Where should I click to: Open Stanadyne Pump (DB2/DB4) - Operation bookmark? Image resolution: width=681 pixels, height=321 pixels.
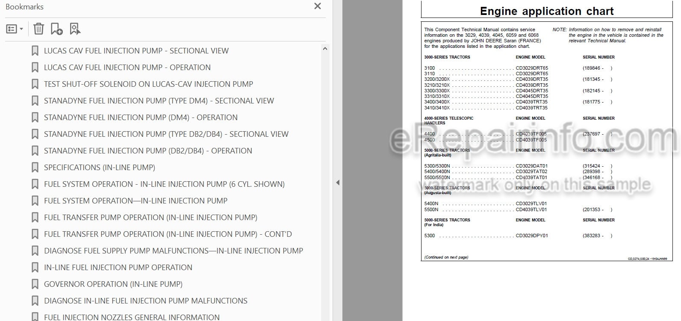pos(148,150)
